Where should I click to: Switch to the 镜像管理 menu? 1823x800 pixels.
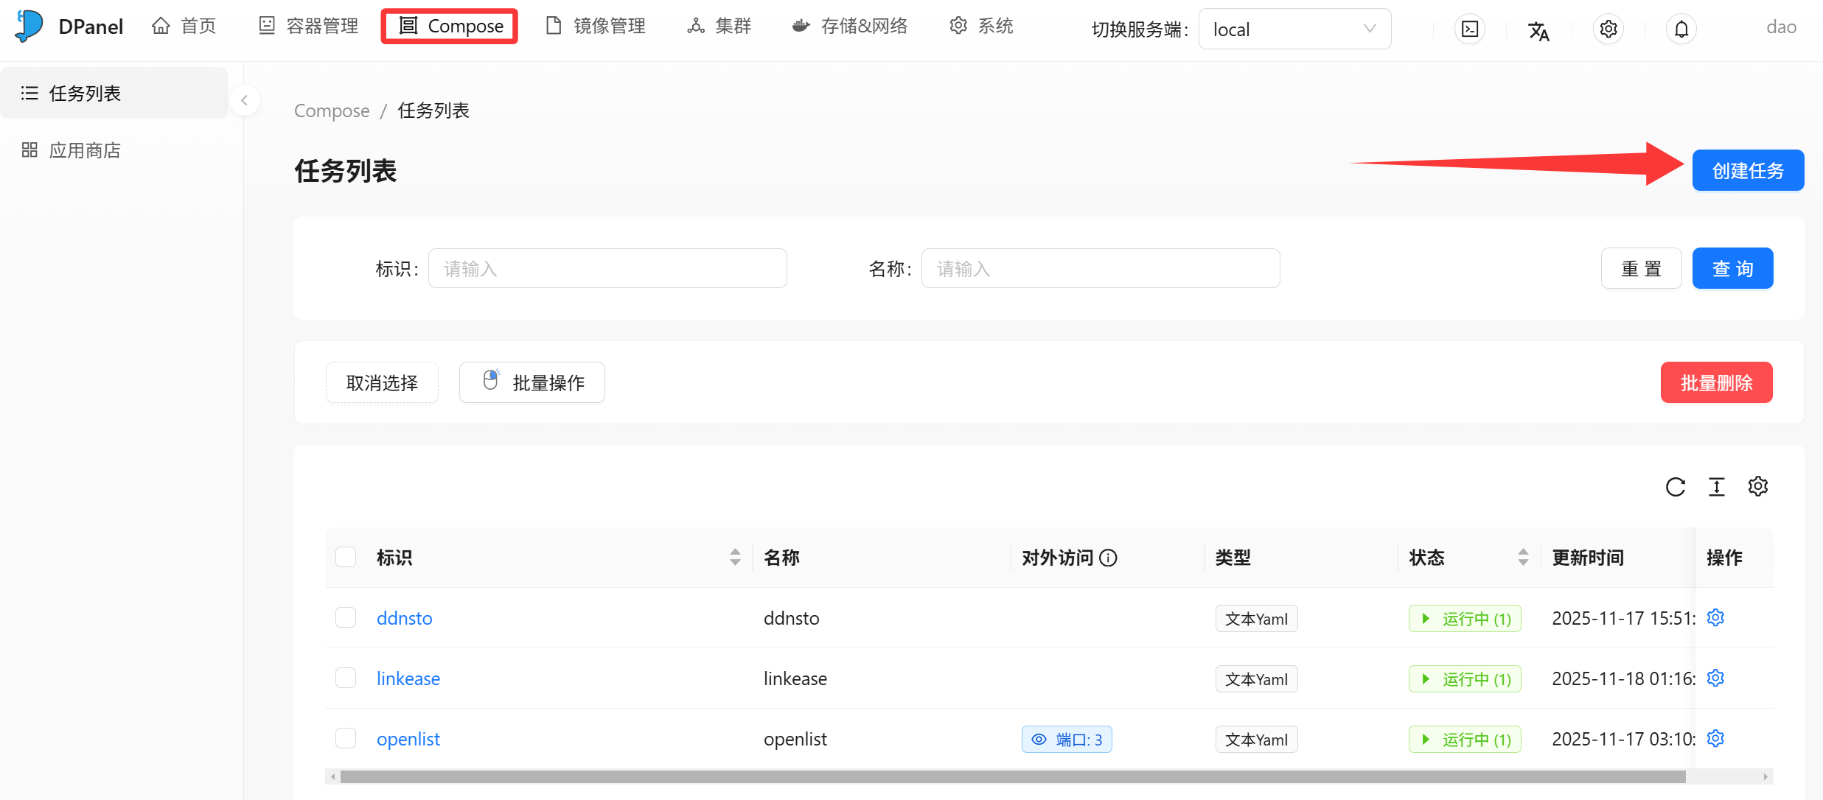(x=596, y=27)
